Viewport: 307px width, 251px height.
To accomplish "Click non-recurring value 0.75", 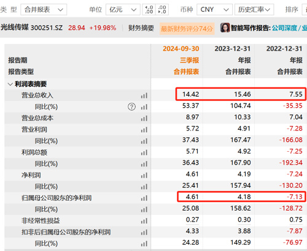I will pos(296,220).
